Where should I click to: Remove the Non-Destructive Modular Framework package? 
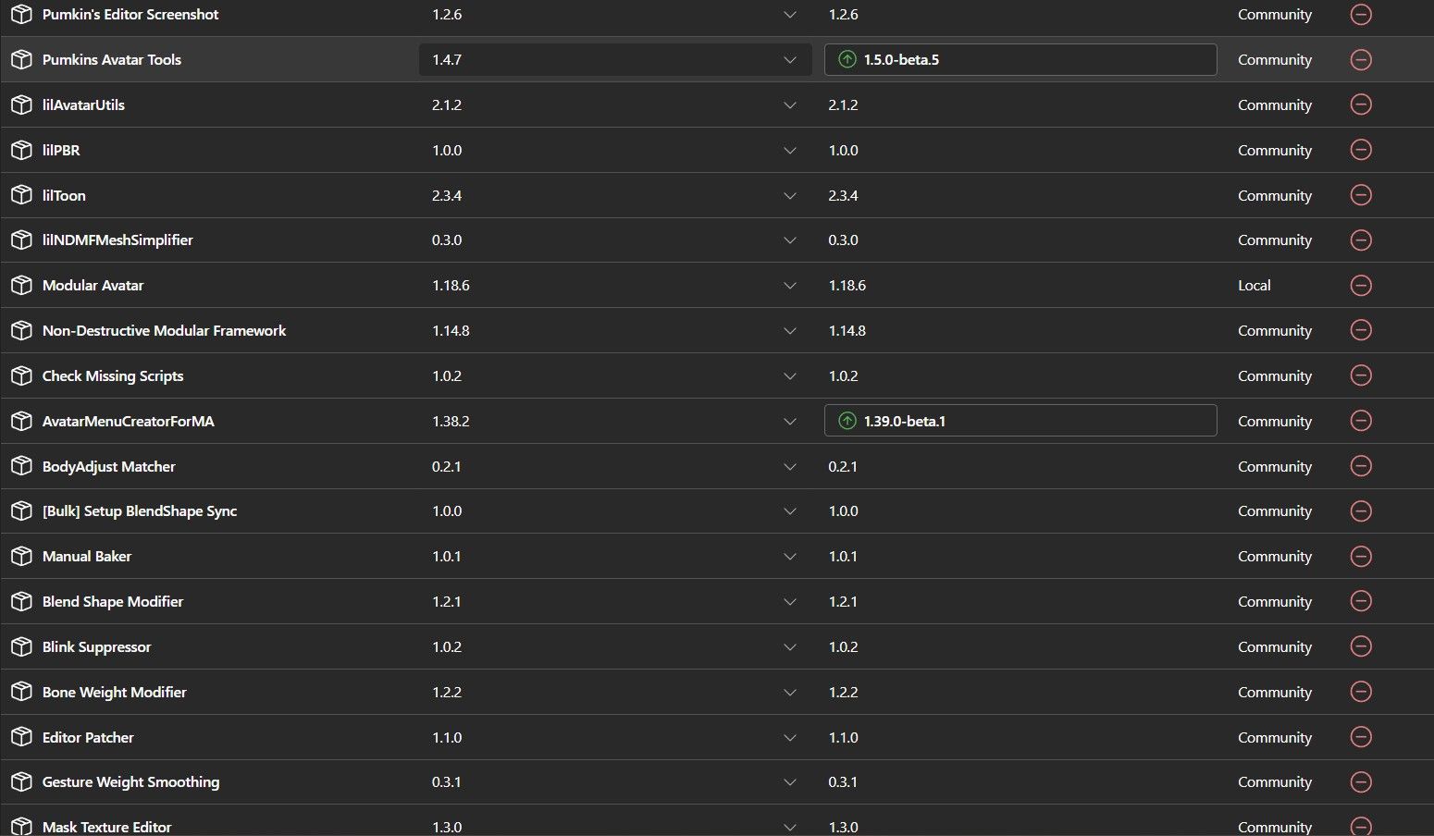(1361, 330)
